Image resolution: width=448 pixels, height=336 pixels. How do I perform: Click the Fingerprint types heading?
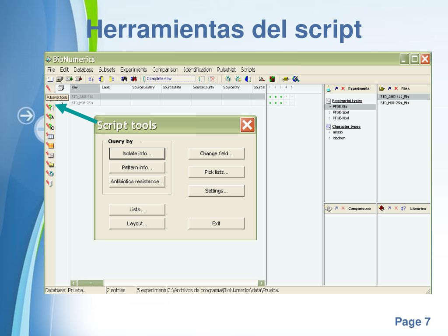pos(347,101)
